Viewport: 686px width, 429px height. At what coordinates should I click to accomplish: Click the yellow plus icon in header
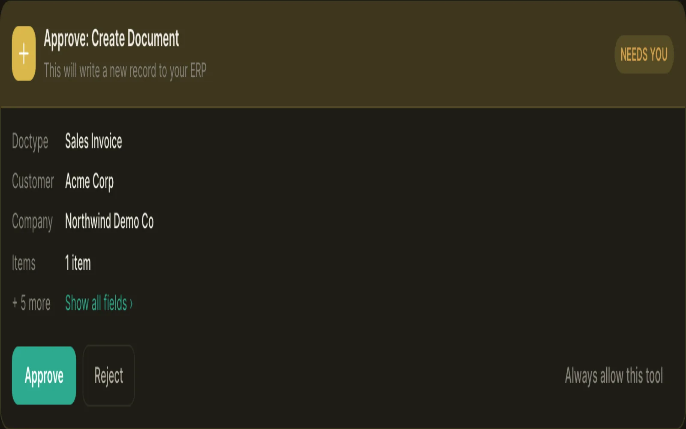tap(24, 54)
